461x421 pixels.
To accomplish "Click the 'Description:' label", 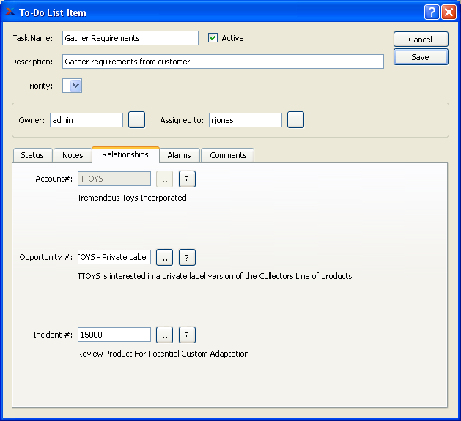I will pyautogui.click(x=32, y=62).
